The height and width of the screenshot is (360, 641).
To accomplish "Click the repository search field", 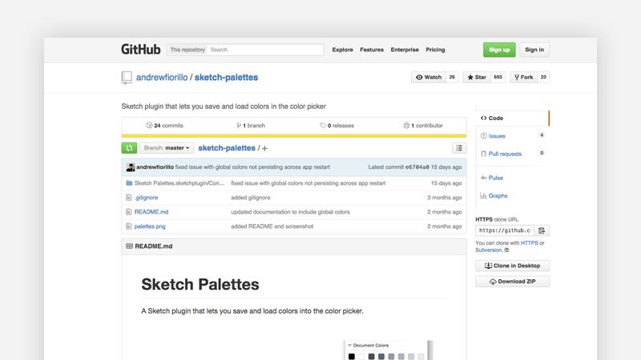I will [x=265, y=50].
